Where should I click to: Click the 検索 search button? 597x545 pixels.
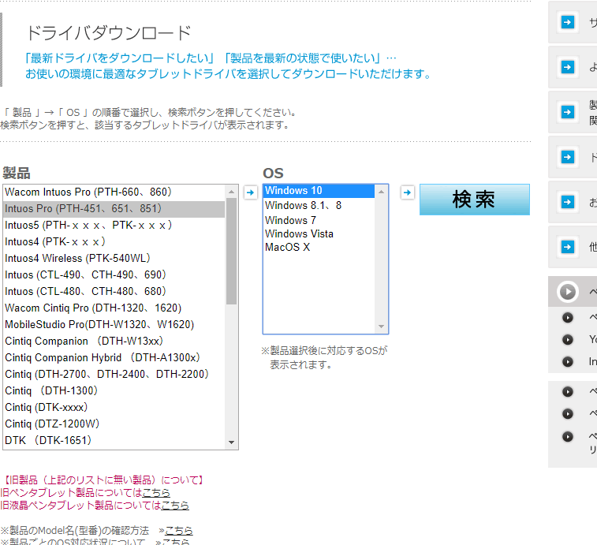point(475,200)
